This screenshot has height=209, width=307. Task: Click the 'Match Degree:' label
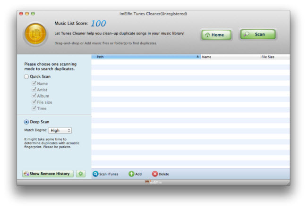click(x=35, y=130)
